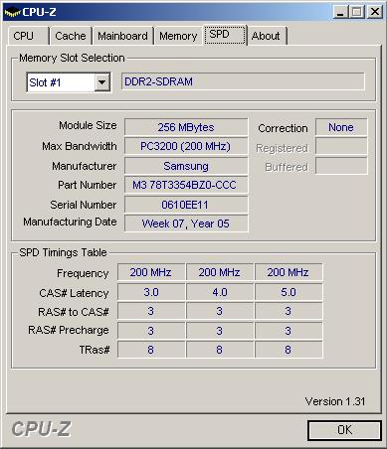Screen dimensions: 387x449
Task: Click the Samsung manufacturer value
Action: 186,166
